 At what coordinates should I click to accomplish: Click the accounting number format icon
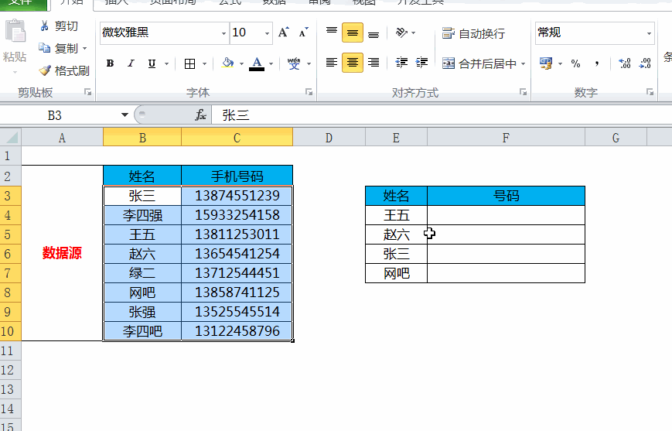546,63
